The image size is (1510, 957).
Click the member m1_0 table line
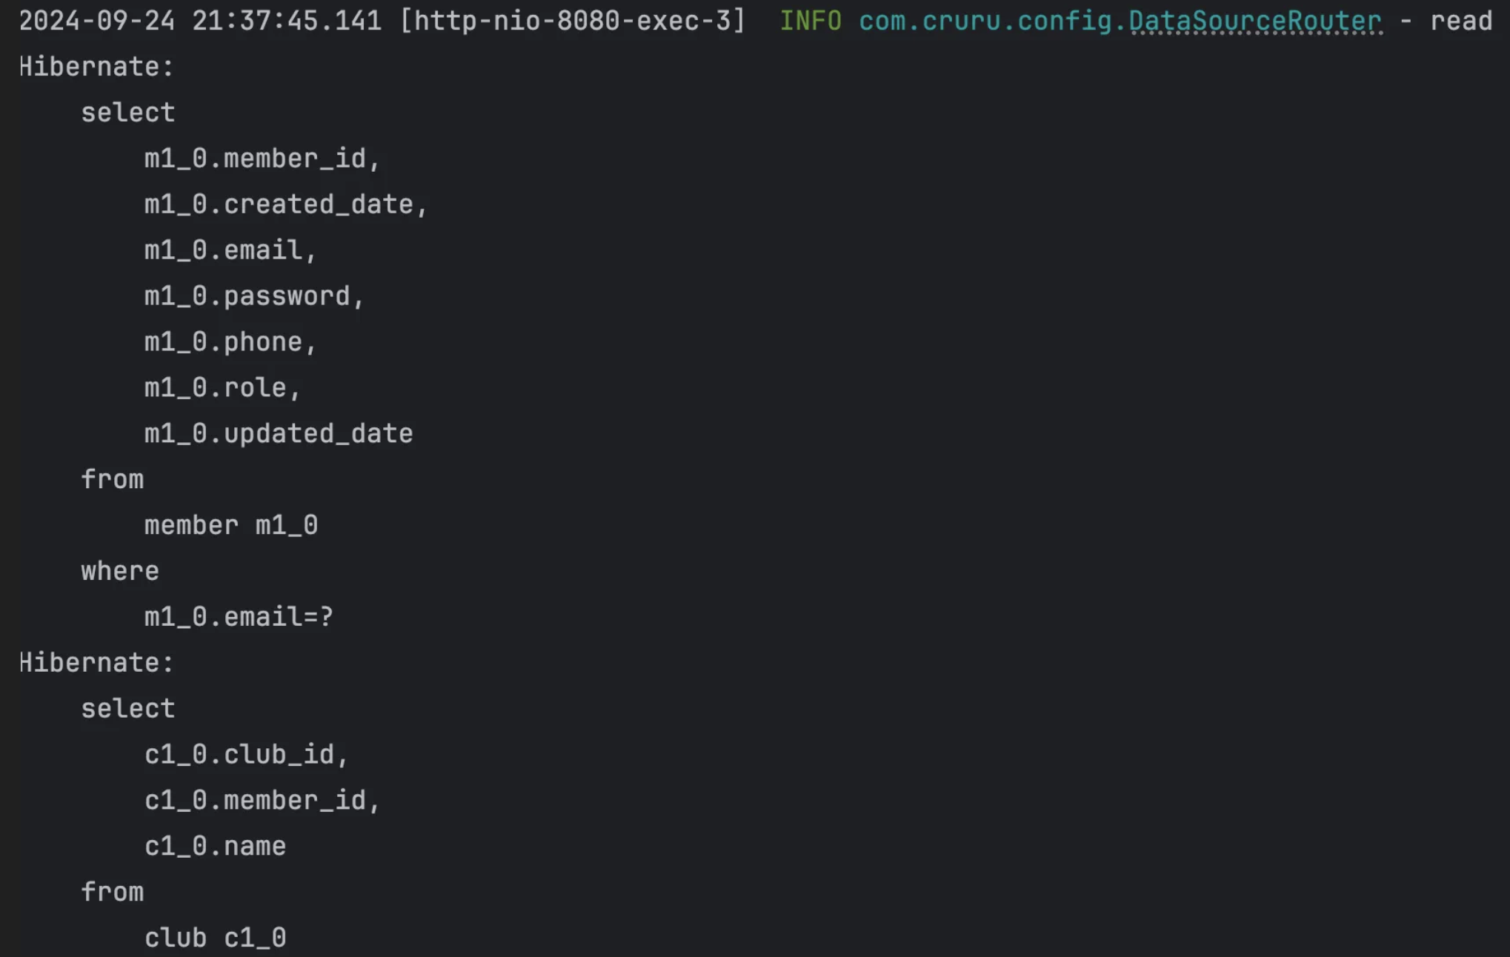[x=231, y=525]
